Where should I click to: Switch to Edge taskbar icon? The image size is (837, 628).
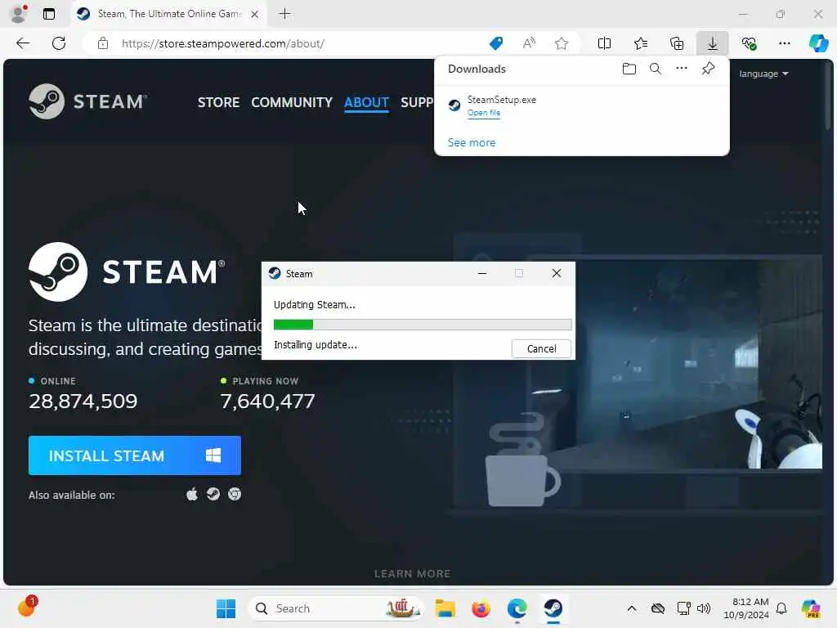click(517, 608)
